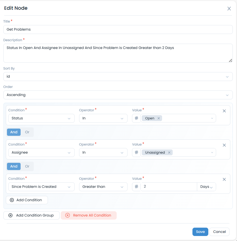Expand the Order dropdown
The height and width of the screenshot is (241, 237).
118,95
